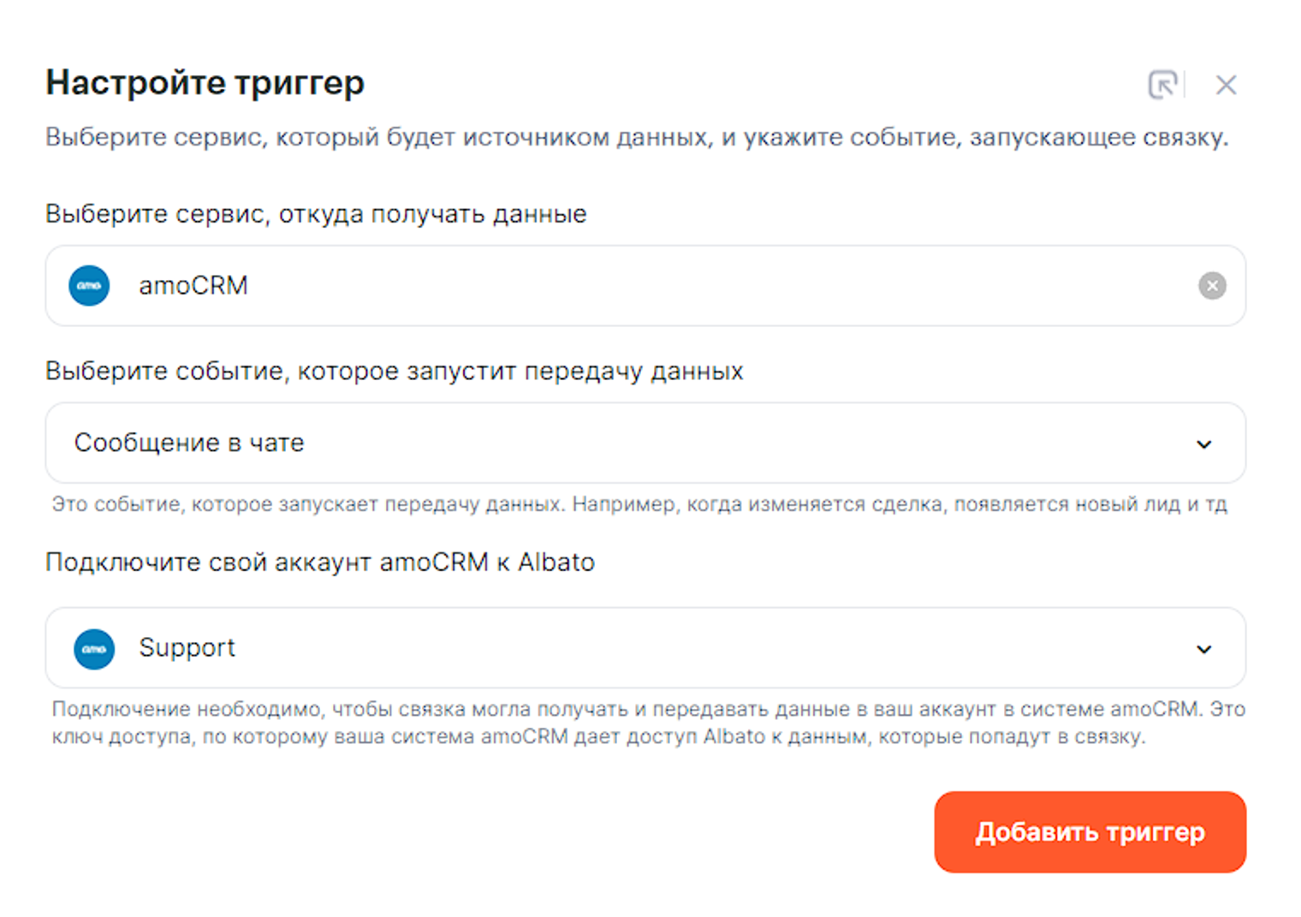
Task: Select the "Support" account name text
Action: (x=187, y=648)
